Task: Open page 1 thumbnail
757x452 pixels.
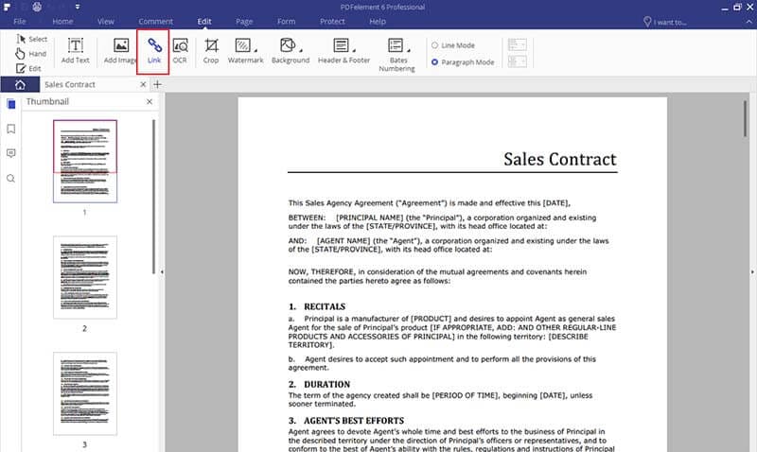Action: (x=85, y=161)
